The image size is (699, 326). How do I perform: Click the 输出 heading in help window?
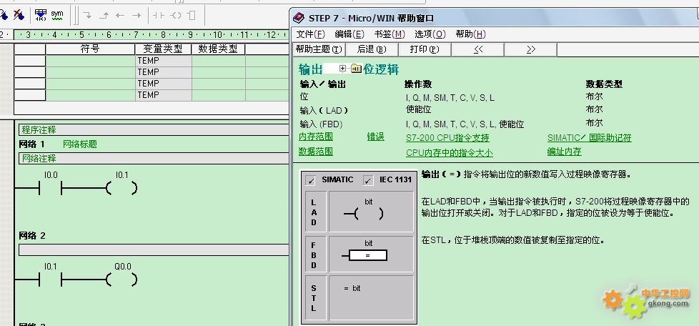tap(311, 69)
